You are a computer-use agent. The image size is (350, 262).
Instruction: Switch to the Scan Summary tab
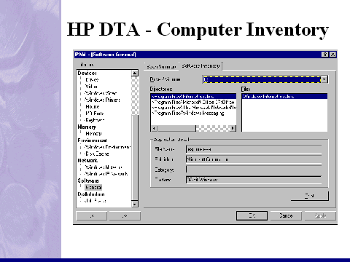click(x=161, y=66)
